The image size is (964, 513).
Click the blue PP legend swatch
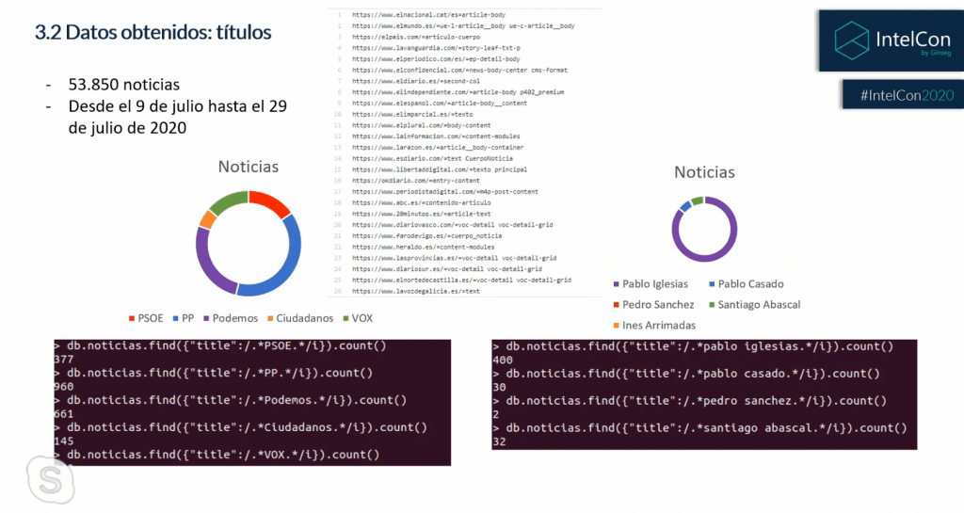tap(176, 318)
